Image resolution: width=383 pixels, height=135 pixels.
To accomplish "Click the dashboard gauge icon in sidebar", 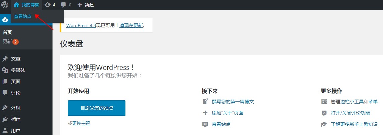I will (x=5, y=20).
